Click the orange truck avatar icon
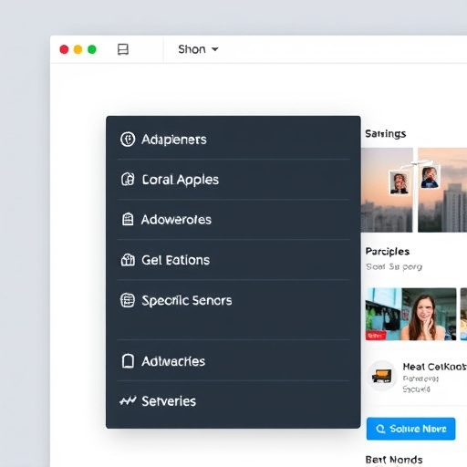 coord(382,376)
